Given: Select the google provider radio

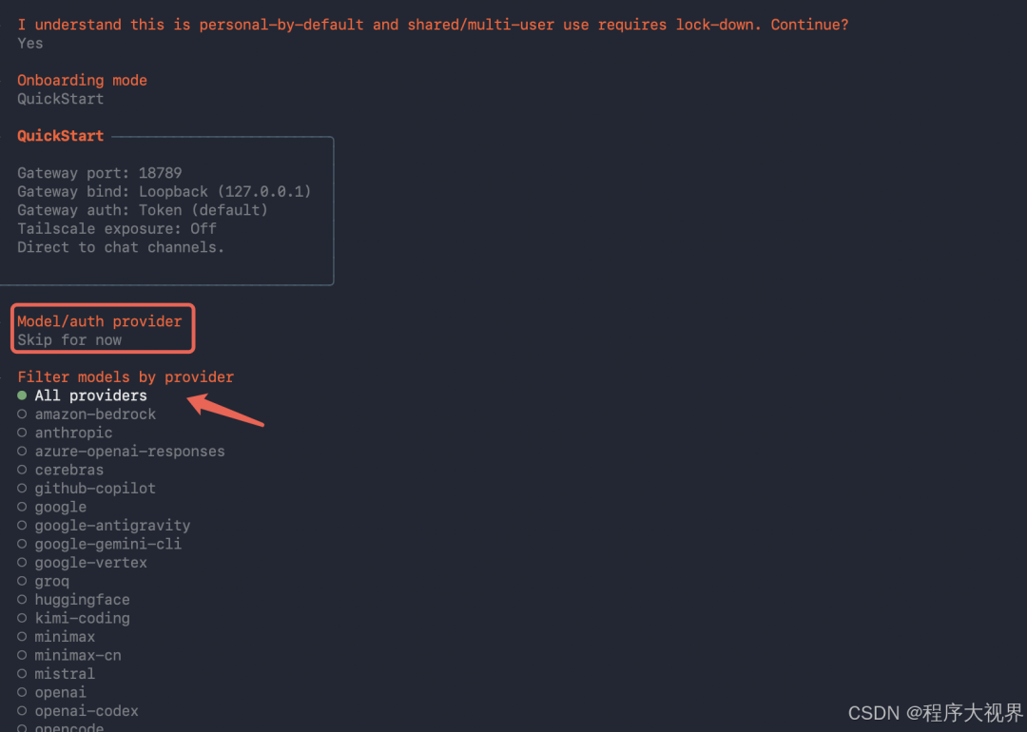Looking at the screenshot, I should pos(60,507).
